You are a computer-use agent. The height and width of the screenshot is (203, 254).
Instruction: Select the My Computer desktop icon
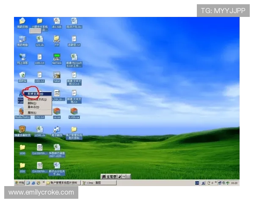(22, 39)
